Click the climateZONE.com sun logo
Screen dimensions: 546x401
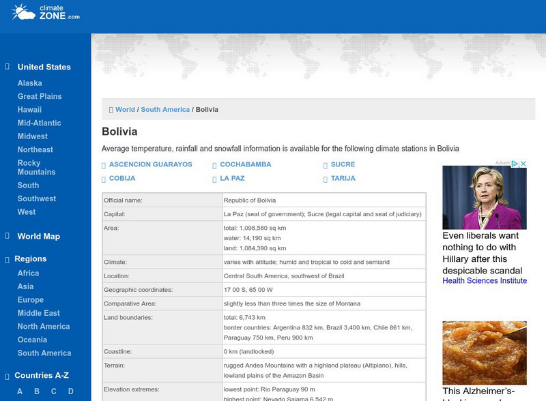pos(45,12)
